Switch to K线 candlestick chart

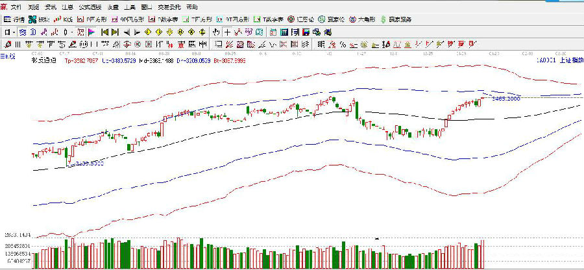pos(64,19)
